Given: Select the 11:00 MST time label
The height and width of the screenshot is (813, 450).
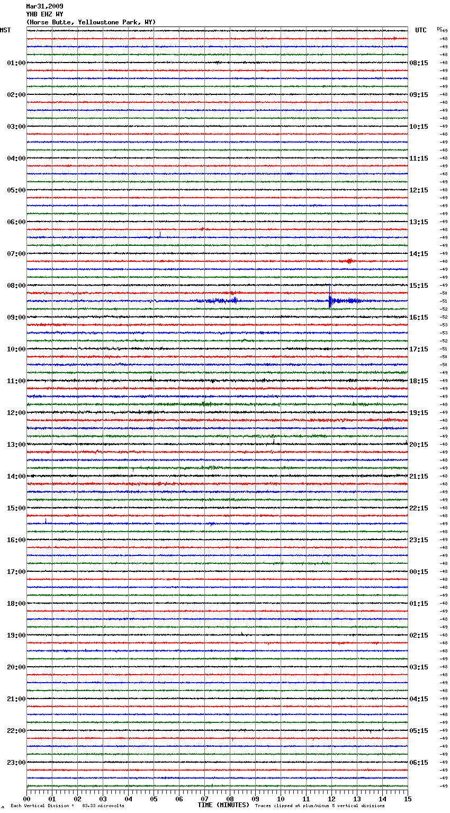Looking at the screenshot, I should [x=16, y=381].
